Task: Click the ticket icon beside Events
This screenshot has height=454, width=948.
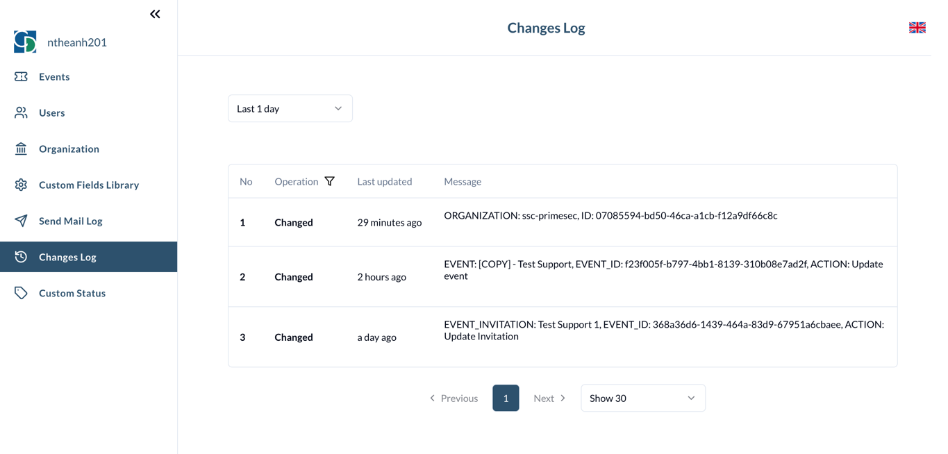Action: pos(21,76)
